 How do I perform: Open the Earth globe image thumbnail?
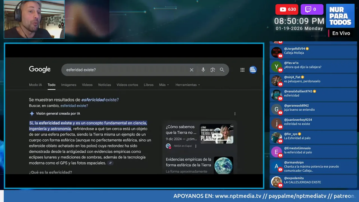[224, 166]
